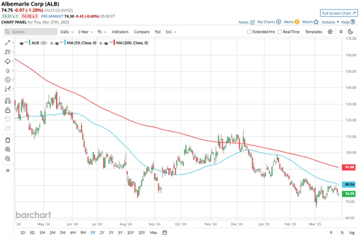359x235 pixels.
Task: Open options dots for MA 200 indicator
Action: (111, 42)
